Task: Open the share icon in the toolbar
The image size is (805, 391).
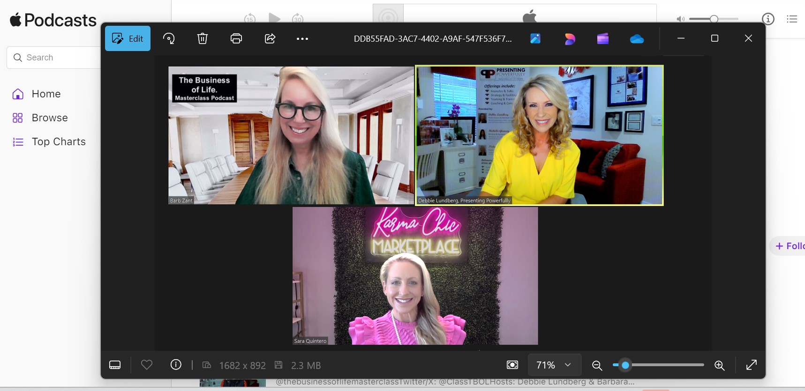Action: click(270, 38)
